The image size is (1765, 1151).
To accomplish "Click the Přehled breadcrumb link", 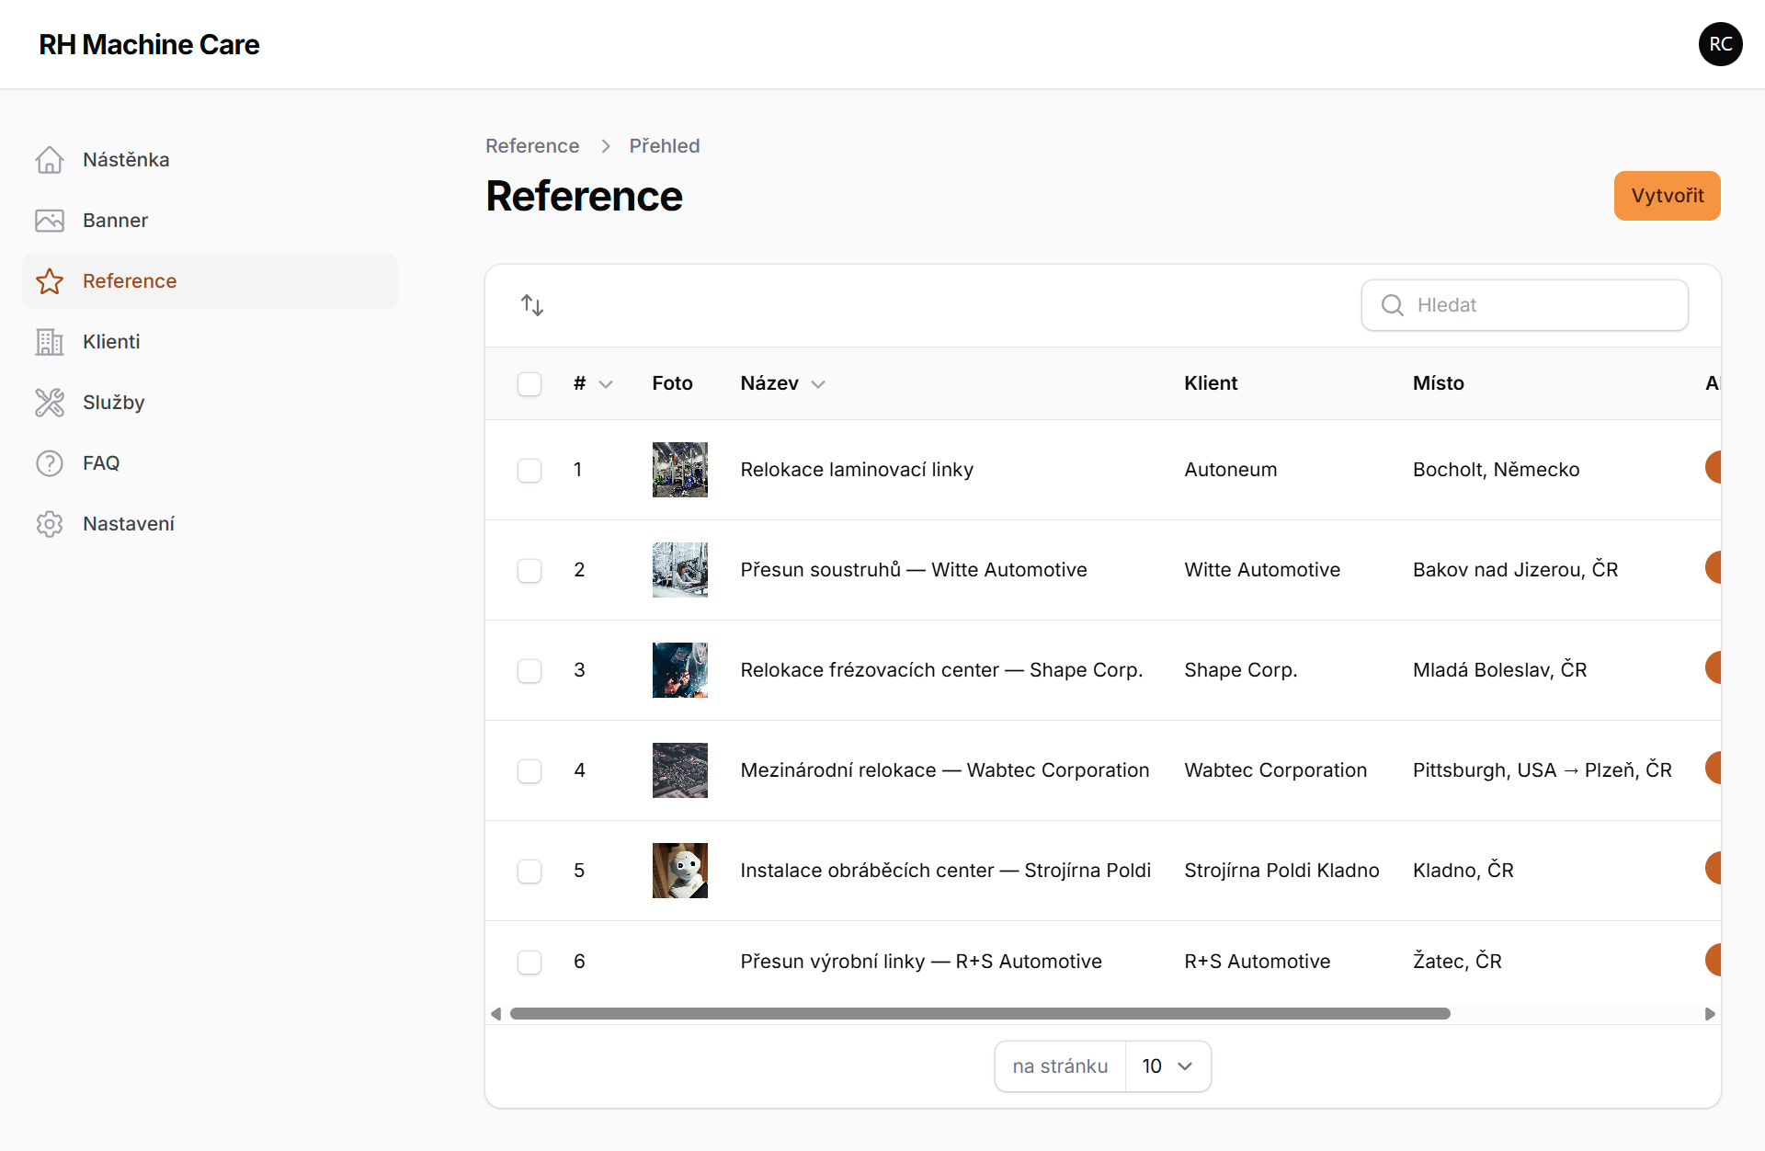I will [x=665, y=146].
